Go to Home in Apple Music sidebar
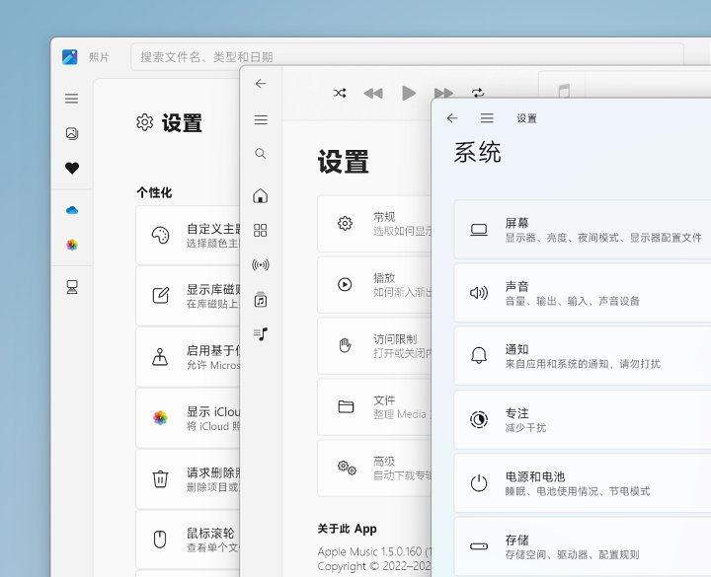The image size is (711, 577). 261,195
